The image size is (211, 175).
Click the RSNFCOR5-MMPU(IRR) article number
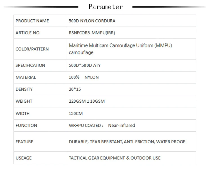[x=92, y=33]
